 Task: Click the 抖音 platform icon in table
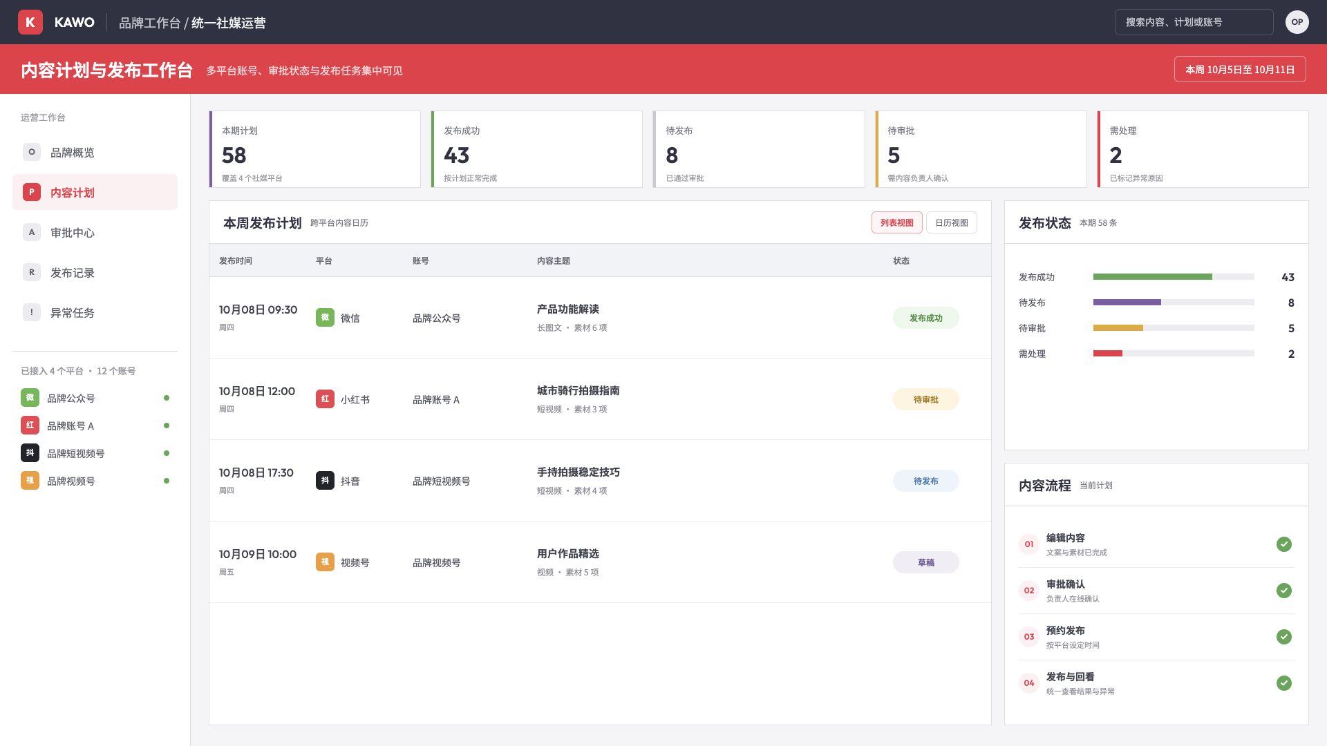tap(325, 481)
